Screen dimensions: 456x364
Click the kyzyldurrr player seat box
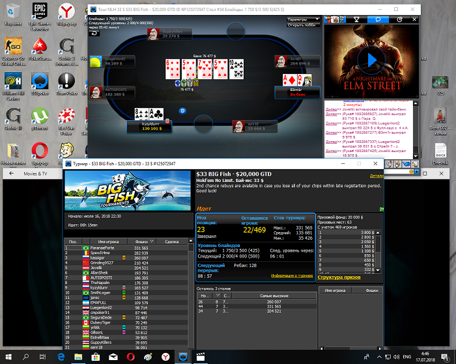149,127
